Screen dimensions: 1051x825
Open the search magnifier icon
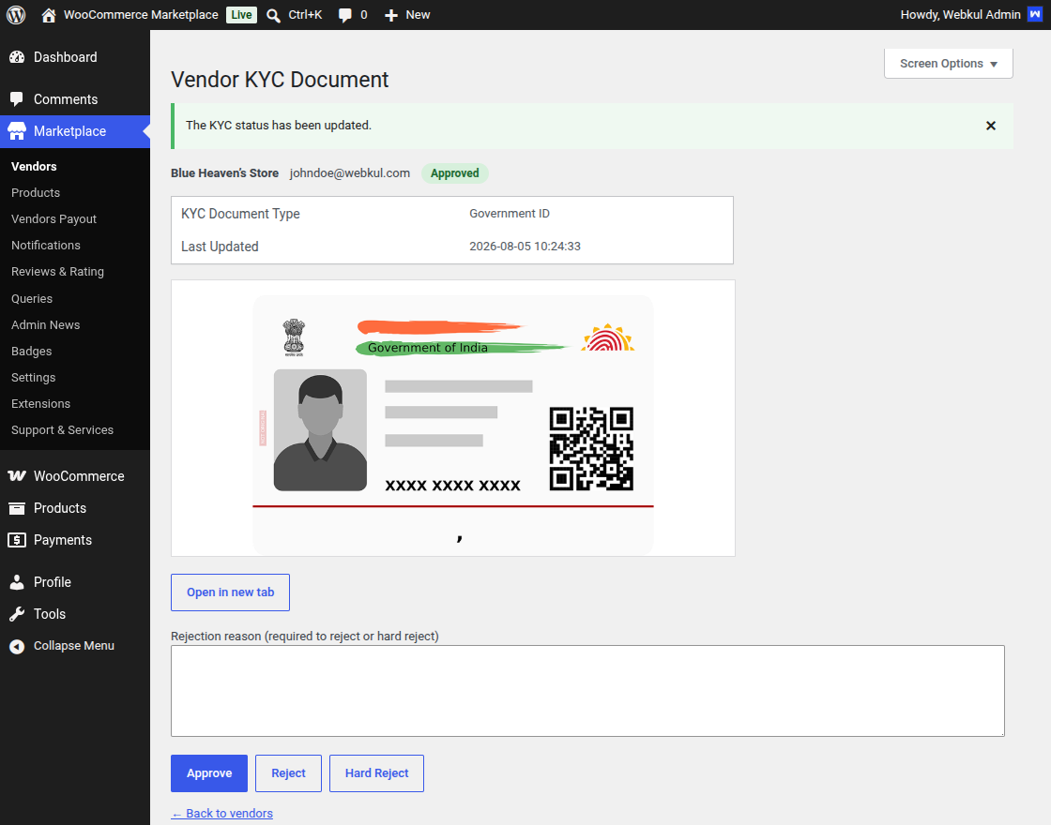click(x=273, y=15)
